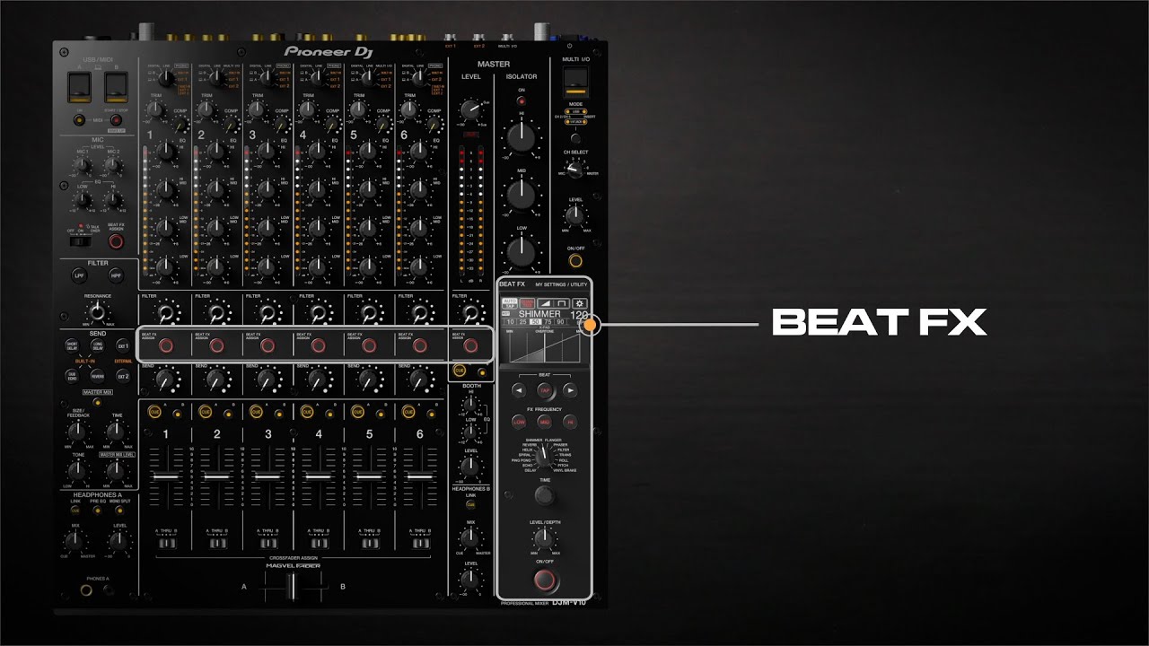The height and width of the screenshot is (646, 1149).
Task: Tap AUTO/TAP on the Beat FX display
Action: tap(510, 303)
